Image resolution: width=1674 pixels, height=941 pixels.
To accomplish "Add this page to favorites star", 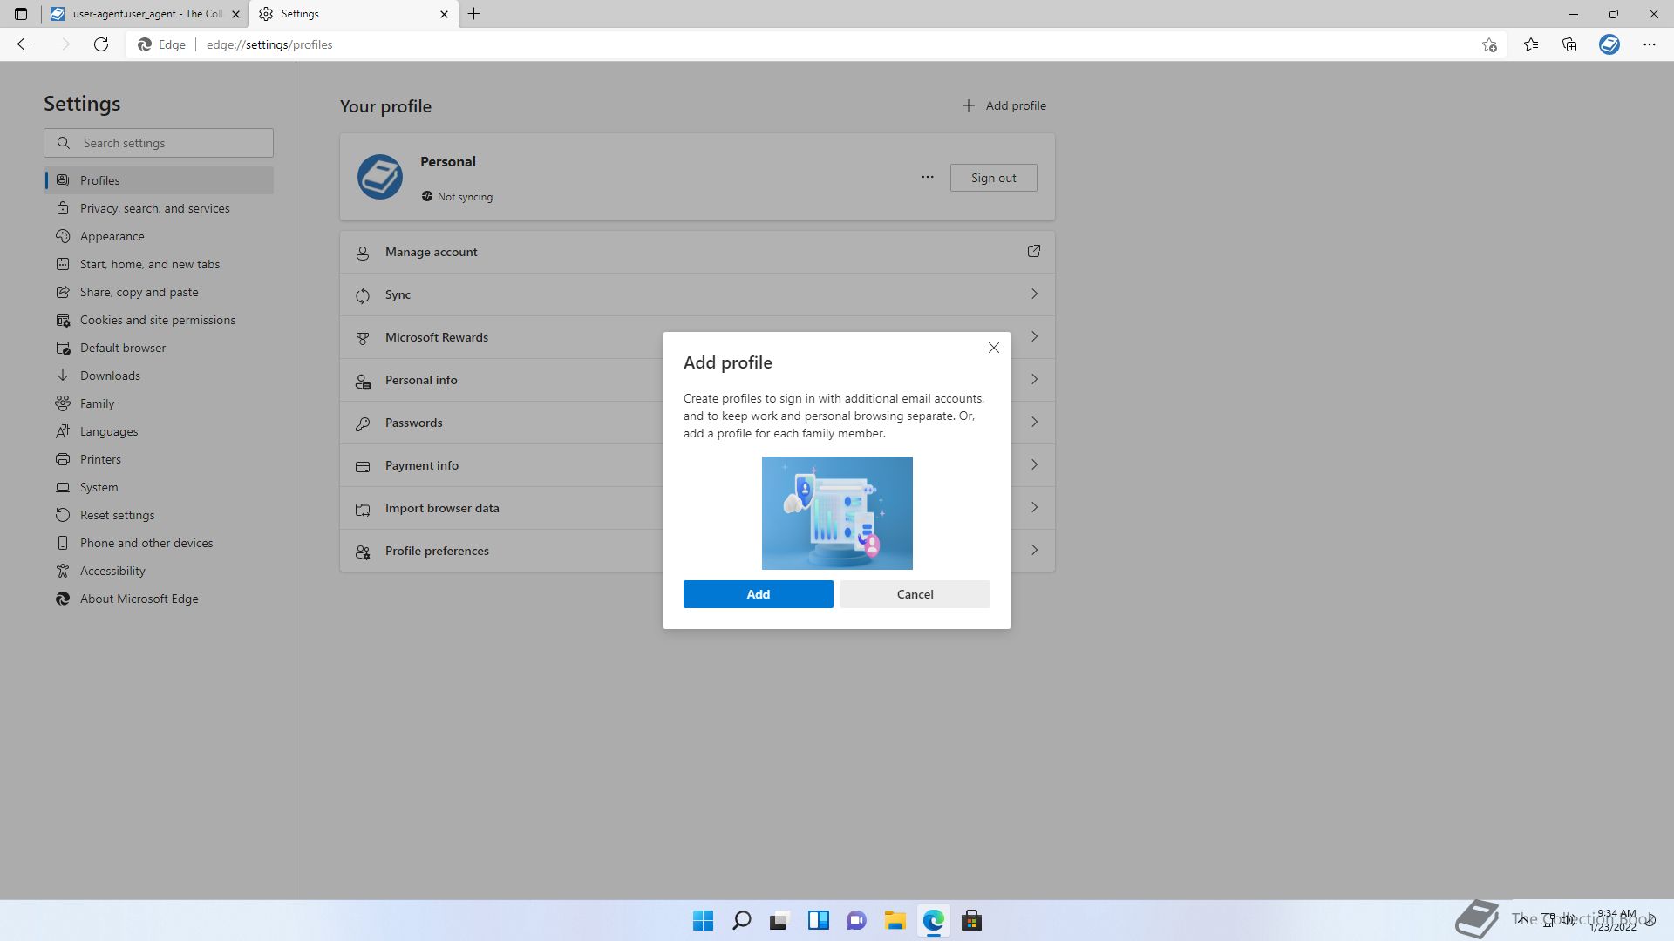I will 1489,44.
